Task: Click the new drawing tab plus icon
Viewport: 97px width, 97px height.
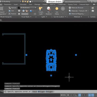Action: pyautogui.click(x=1, y=20)
